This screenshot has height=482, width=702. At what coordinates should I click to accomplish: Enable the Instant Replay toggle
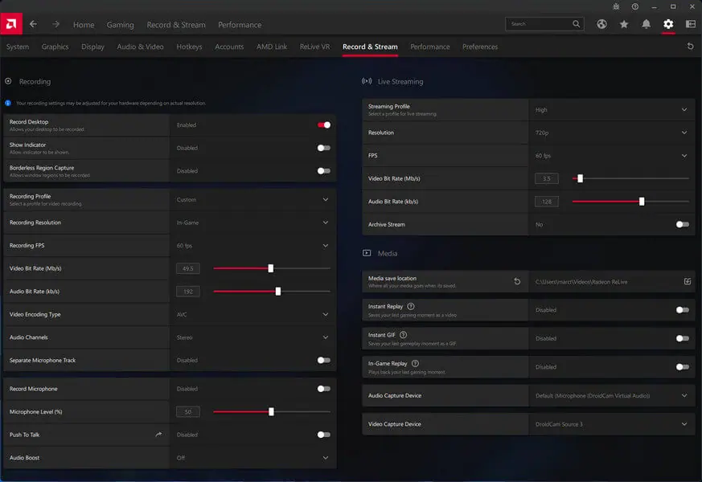tap(683, 310)
